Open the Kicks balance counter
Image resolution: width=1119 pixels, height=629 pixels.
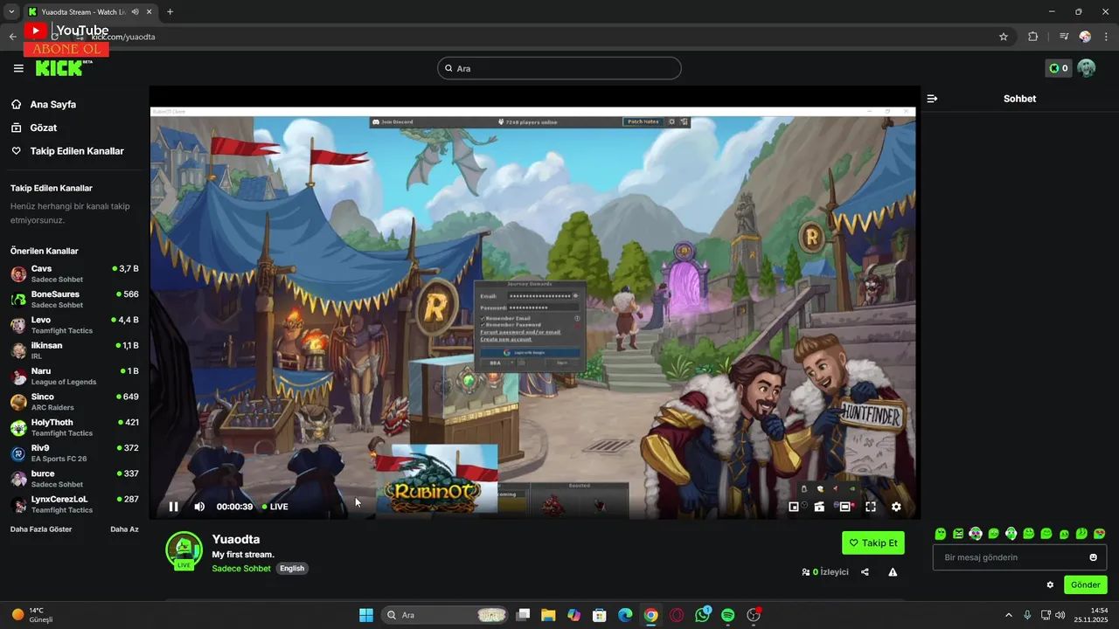[x=1059, y=68]
